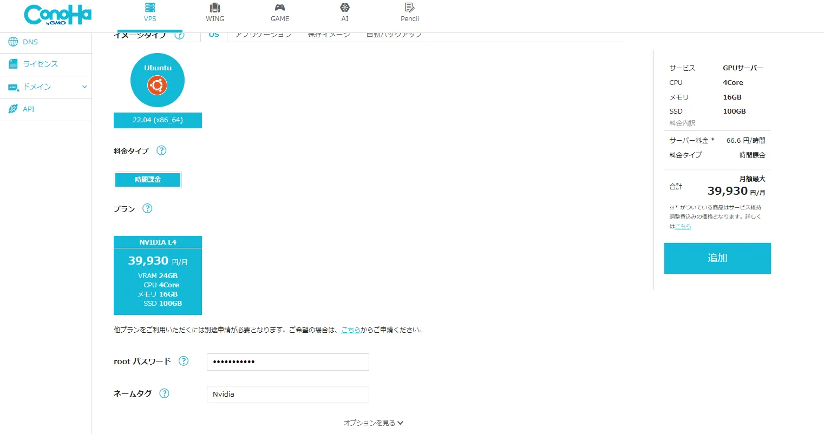Click the 追加 button to add server
Screen dimensions: 824x434
(x=717, y=258)
